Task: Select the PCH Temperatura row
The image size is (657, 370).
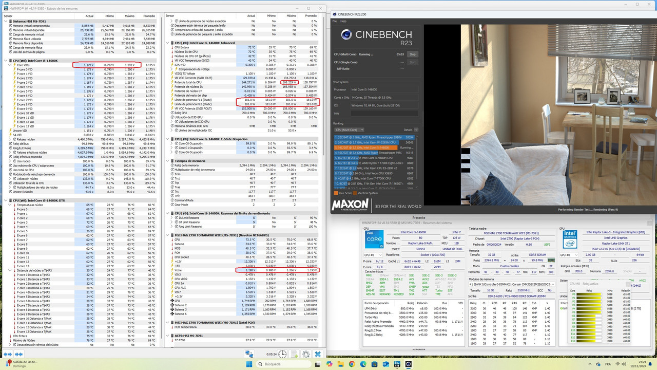Action: pos(243,326)
